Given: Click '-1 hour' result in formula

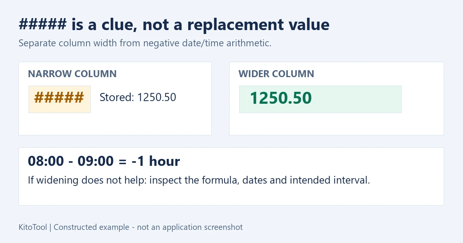Looking at the screenshot, I should point(156,161).
